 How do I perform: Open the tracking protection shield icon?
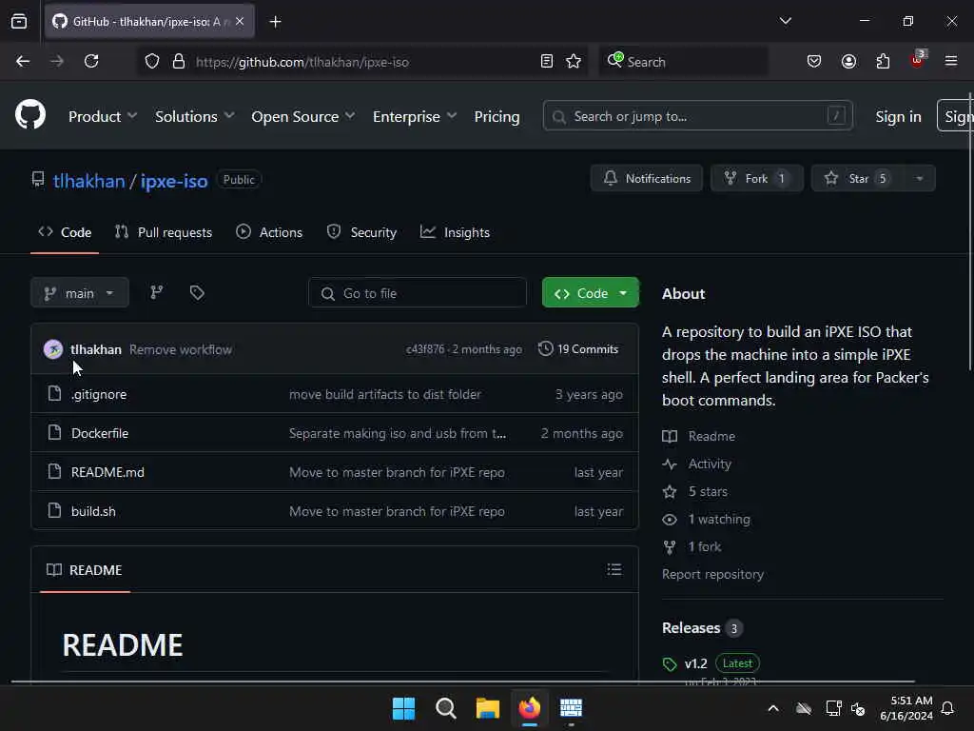pos(152,62)
